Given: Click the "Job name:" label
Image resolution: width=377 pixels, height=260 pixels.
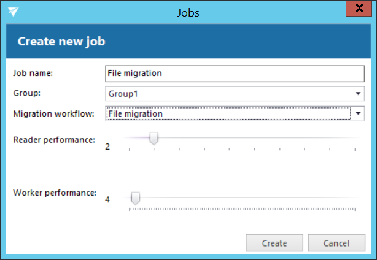Looking at the screenshot, I should [33, 73].
